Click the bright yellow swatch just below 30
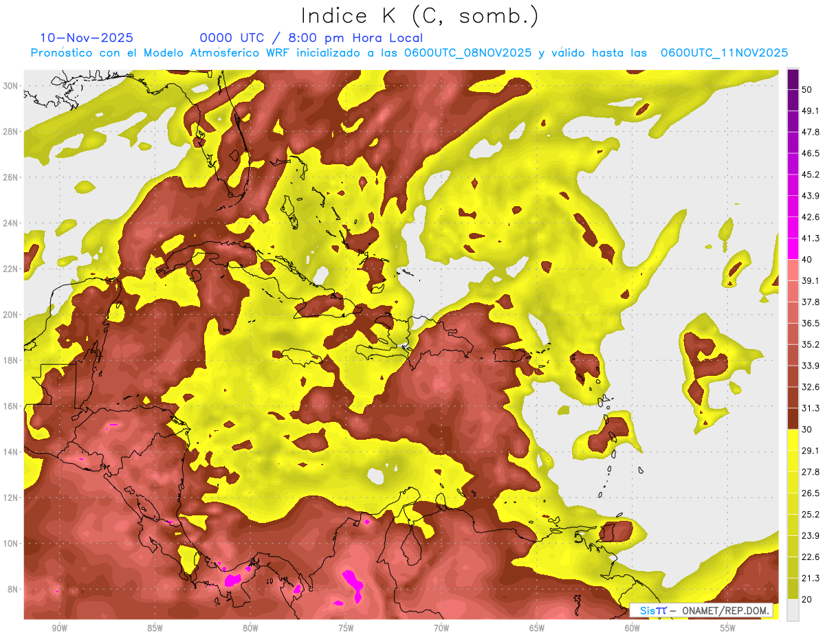Screen dimensions: 825x637 tap(793, 440)
